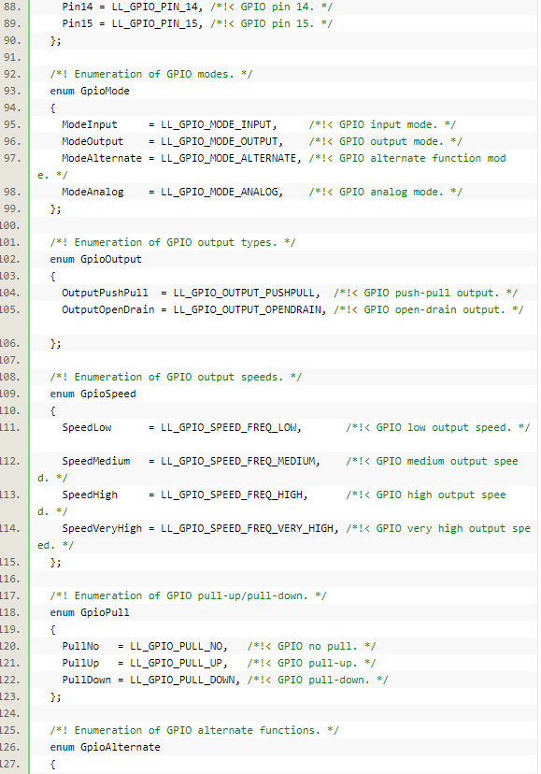541x774 pixels.
Task: Click the 'GPIO open-drain output' comment
Action: 429,309
